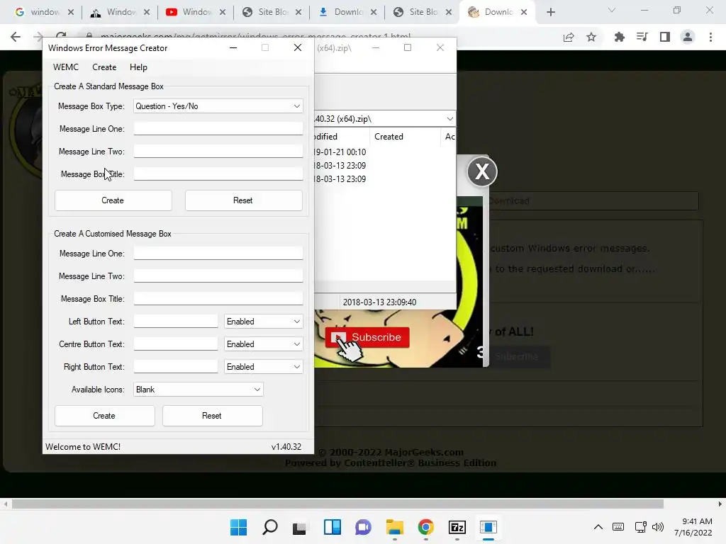Click standard Message Box Title field
Screen dimensions: 726x544
(218, 174)
